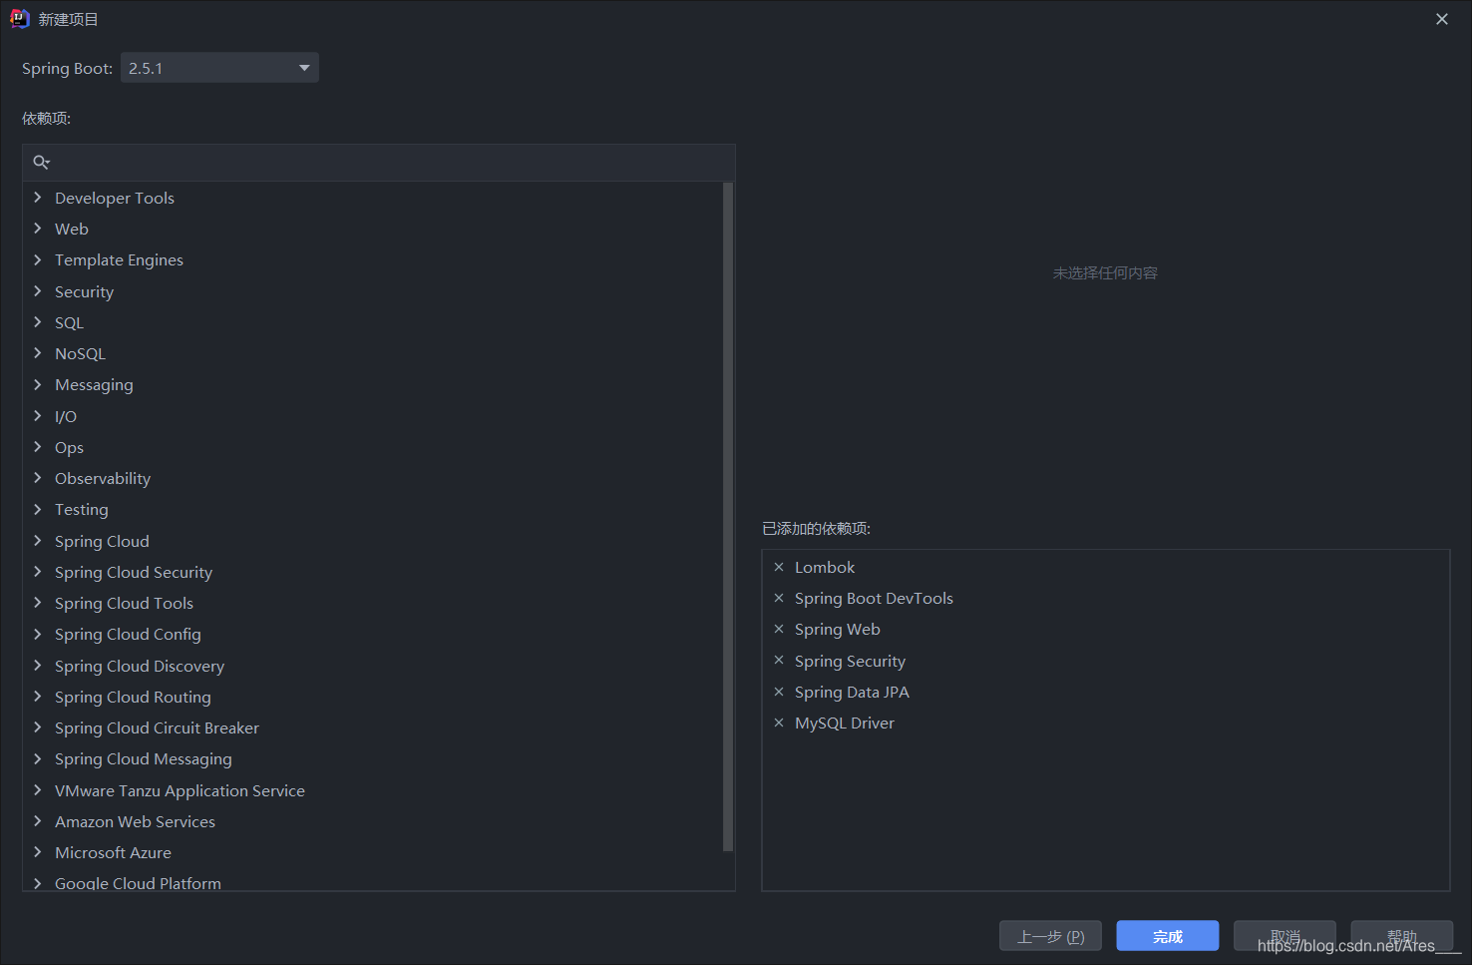Viewport: 1472px width, 965px height.
Task: Expand the Messaging category
Action: pyautogui.click(x=38, y=384)
